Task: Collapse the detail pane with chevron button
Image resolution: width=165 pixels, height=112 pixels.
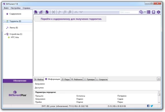Action: point(159,79)
